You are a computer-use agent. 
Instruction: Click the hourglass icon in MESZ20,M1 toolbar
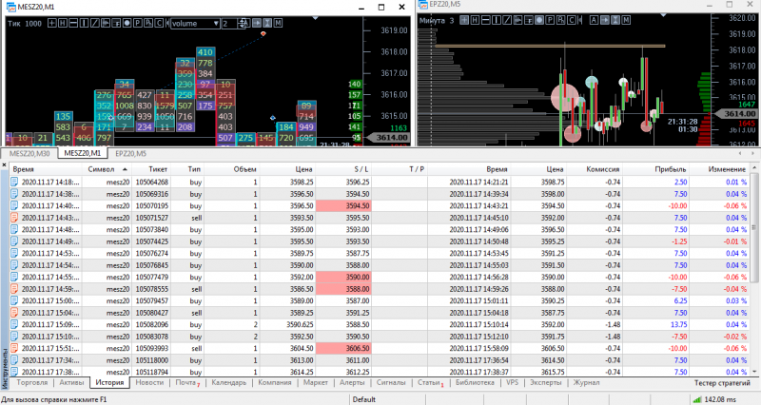267,23
